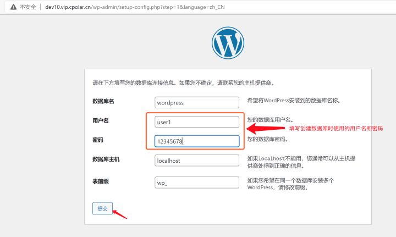Click the password field containing 12345678
Viewport: 396px width, 237px height.
pyautogui.click(x=197, y=141)
